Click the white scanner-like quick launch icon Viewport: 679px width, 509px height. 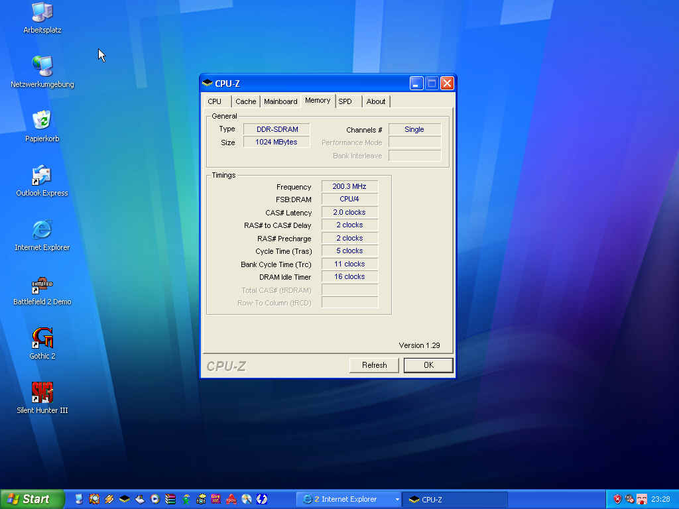(x=140, y=499)
